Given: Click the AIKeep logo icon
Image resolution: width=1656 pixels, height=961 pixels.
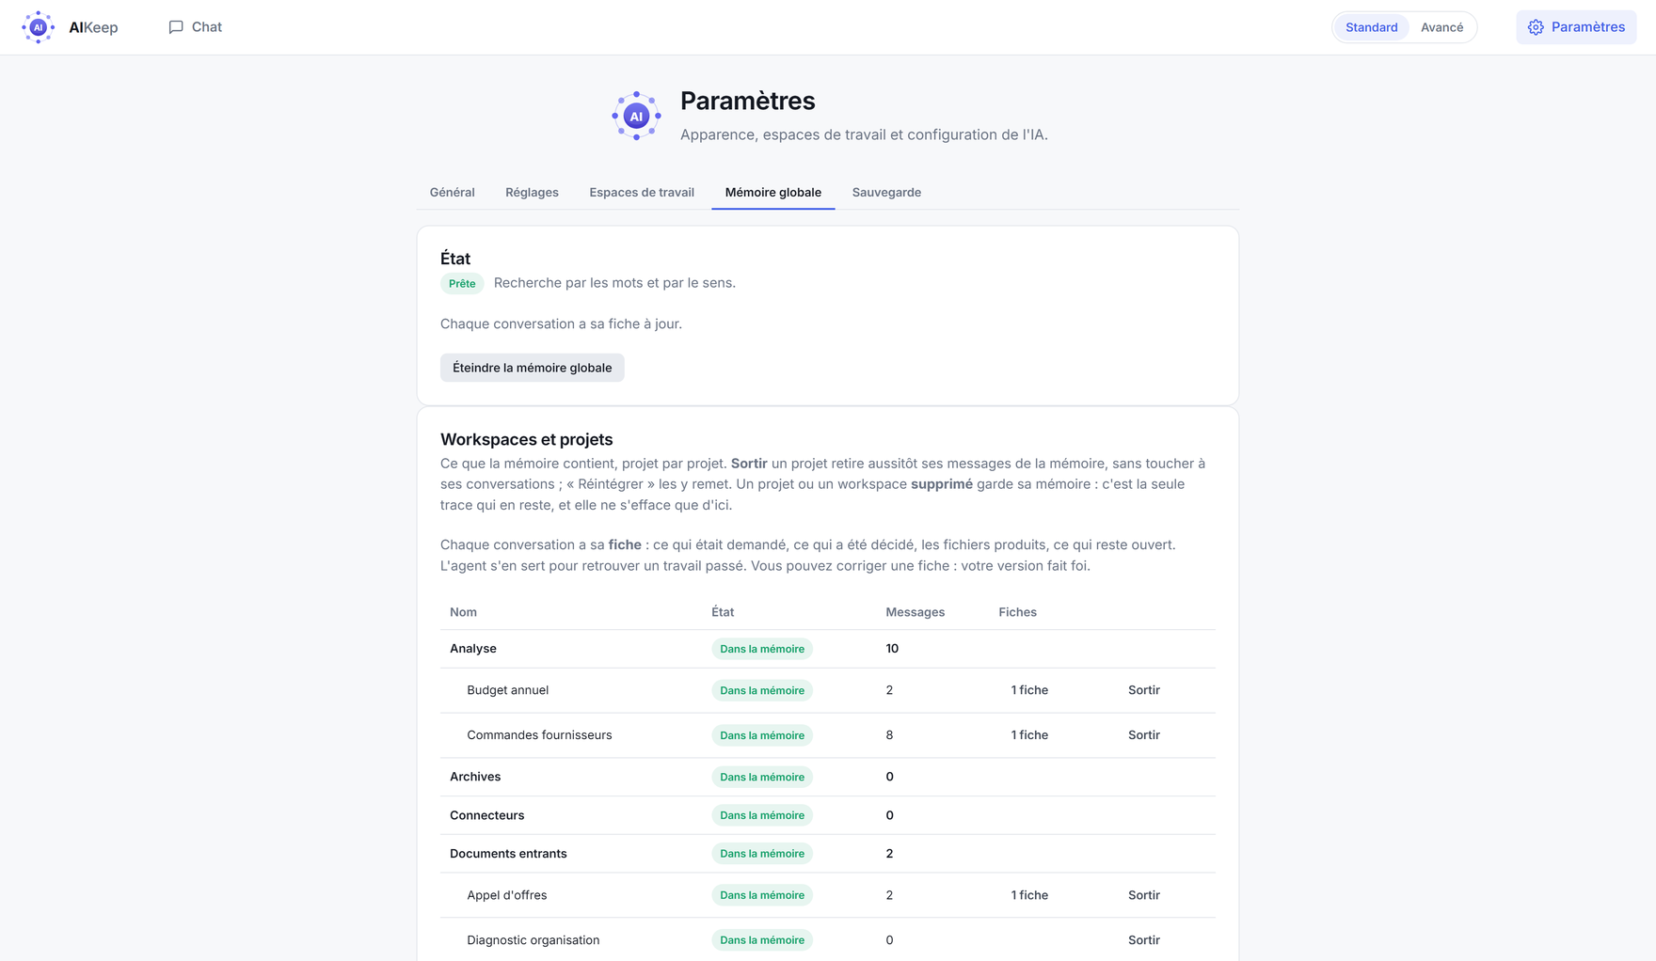Looking at the screenshot, I should point(38,27).
